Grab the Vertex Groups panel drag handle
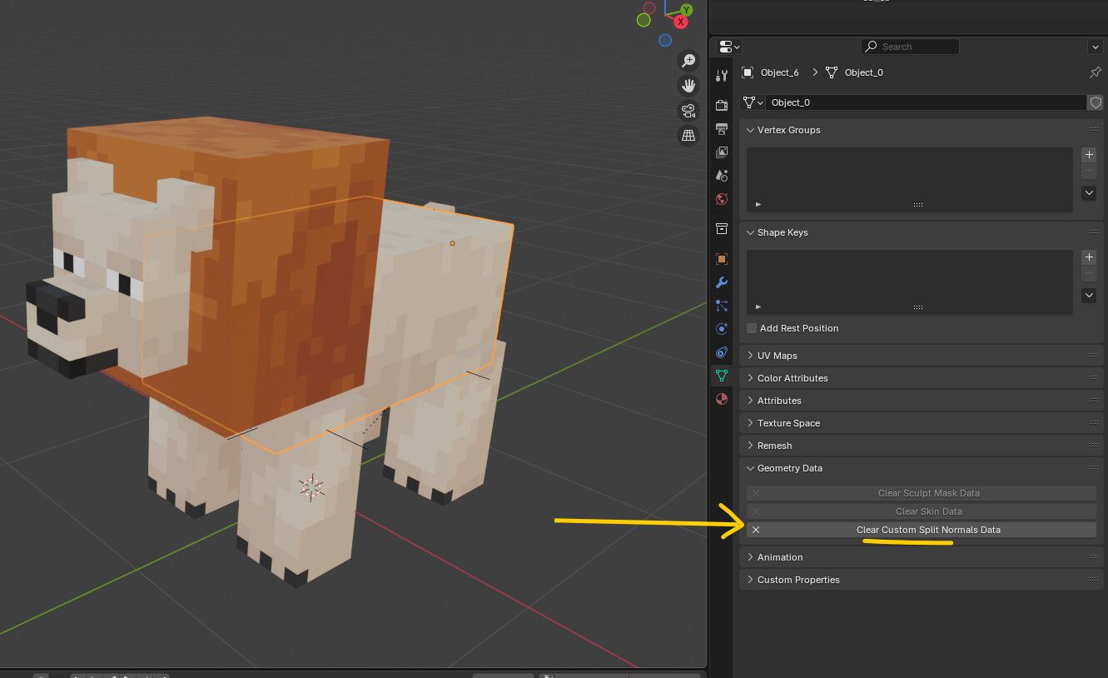 pos(1094,130)
